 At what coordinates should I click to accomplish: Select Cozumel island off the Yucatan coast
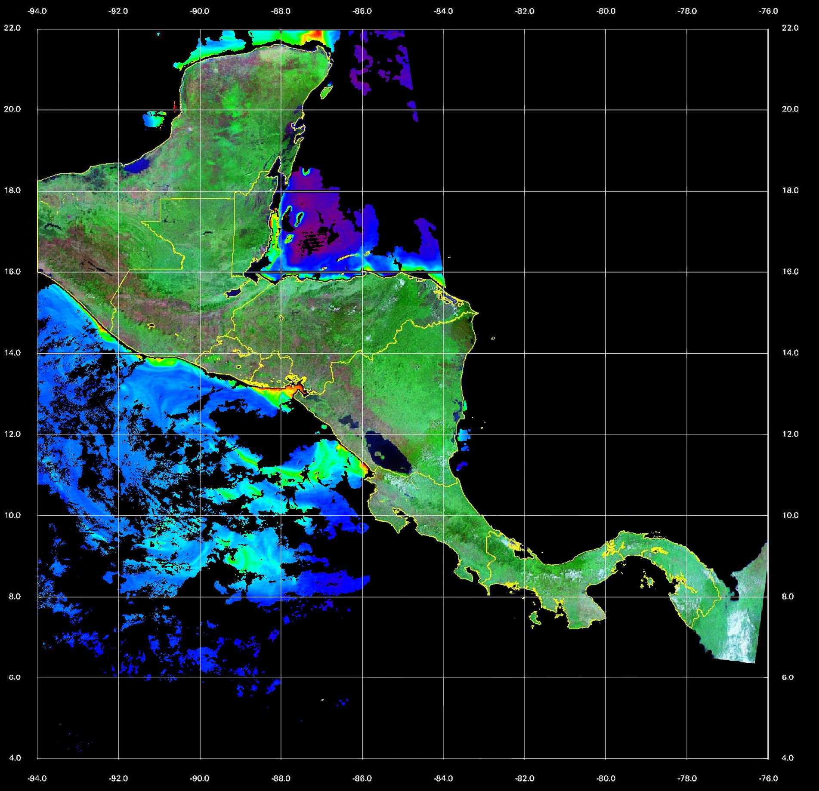point(326,92)
